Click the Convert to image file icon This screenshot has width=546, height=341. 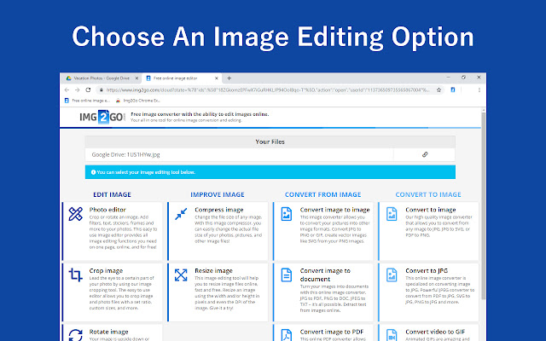(392, 214)
